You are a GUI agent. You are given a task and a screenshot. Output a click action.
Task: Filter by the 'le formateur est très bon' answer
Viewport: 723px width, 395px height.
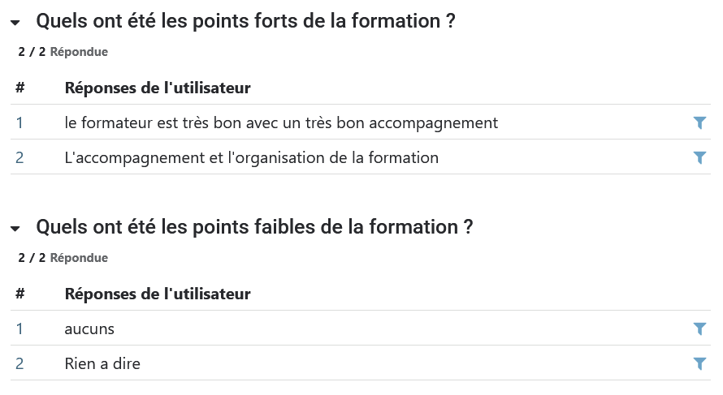click(x=699, y=123)
